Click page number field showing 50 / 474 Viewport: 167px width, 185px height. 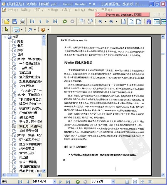[x=43, y=181]
